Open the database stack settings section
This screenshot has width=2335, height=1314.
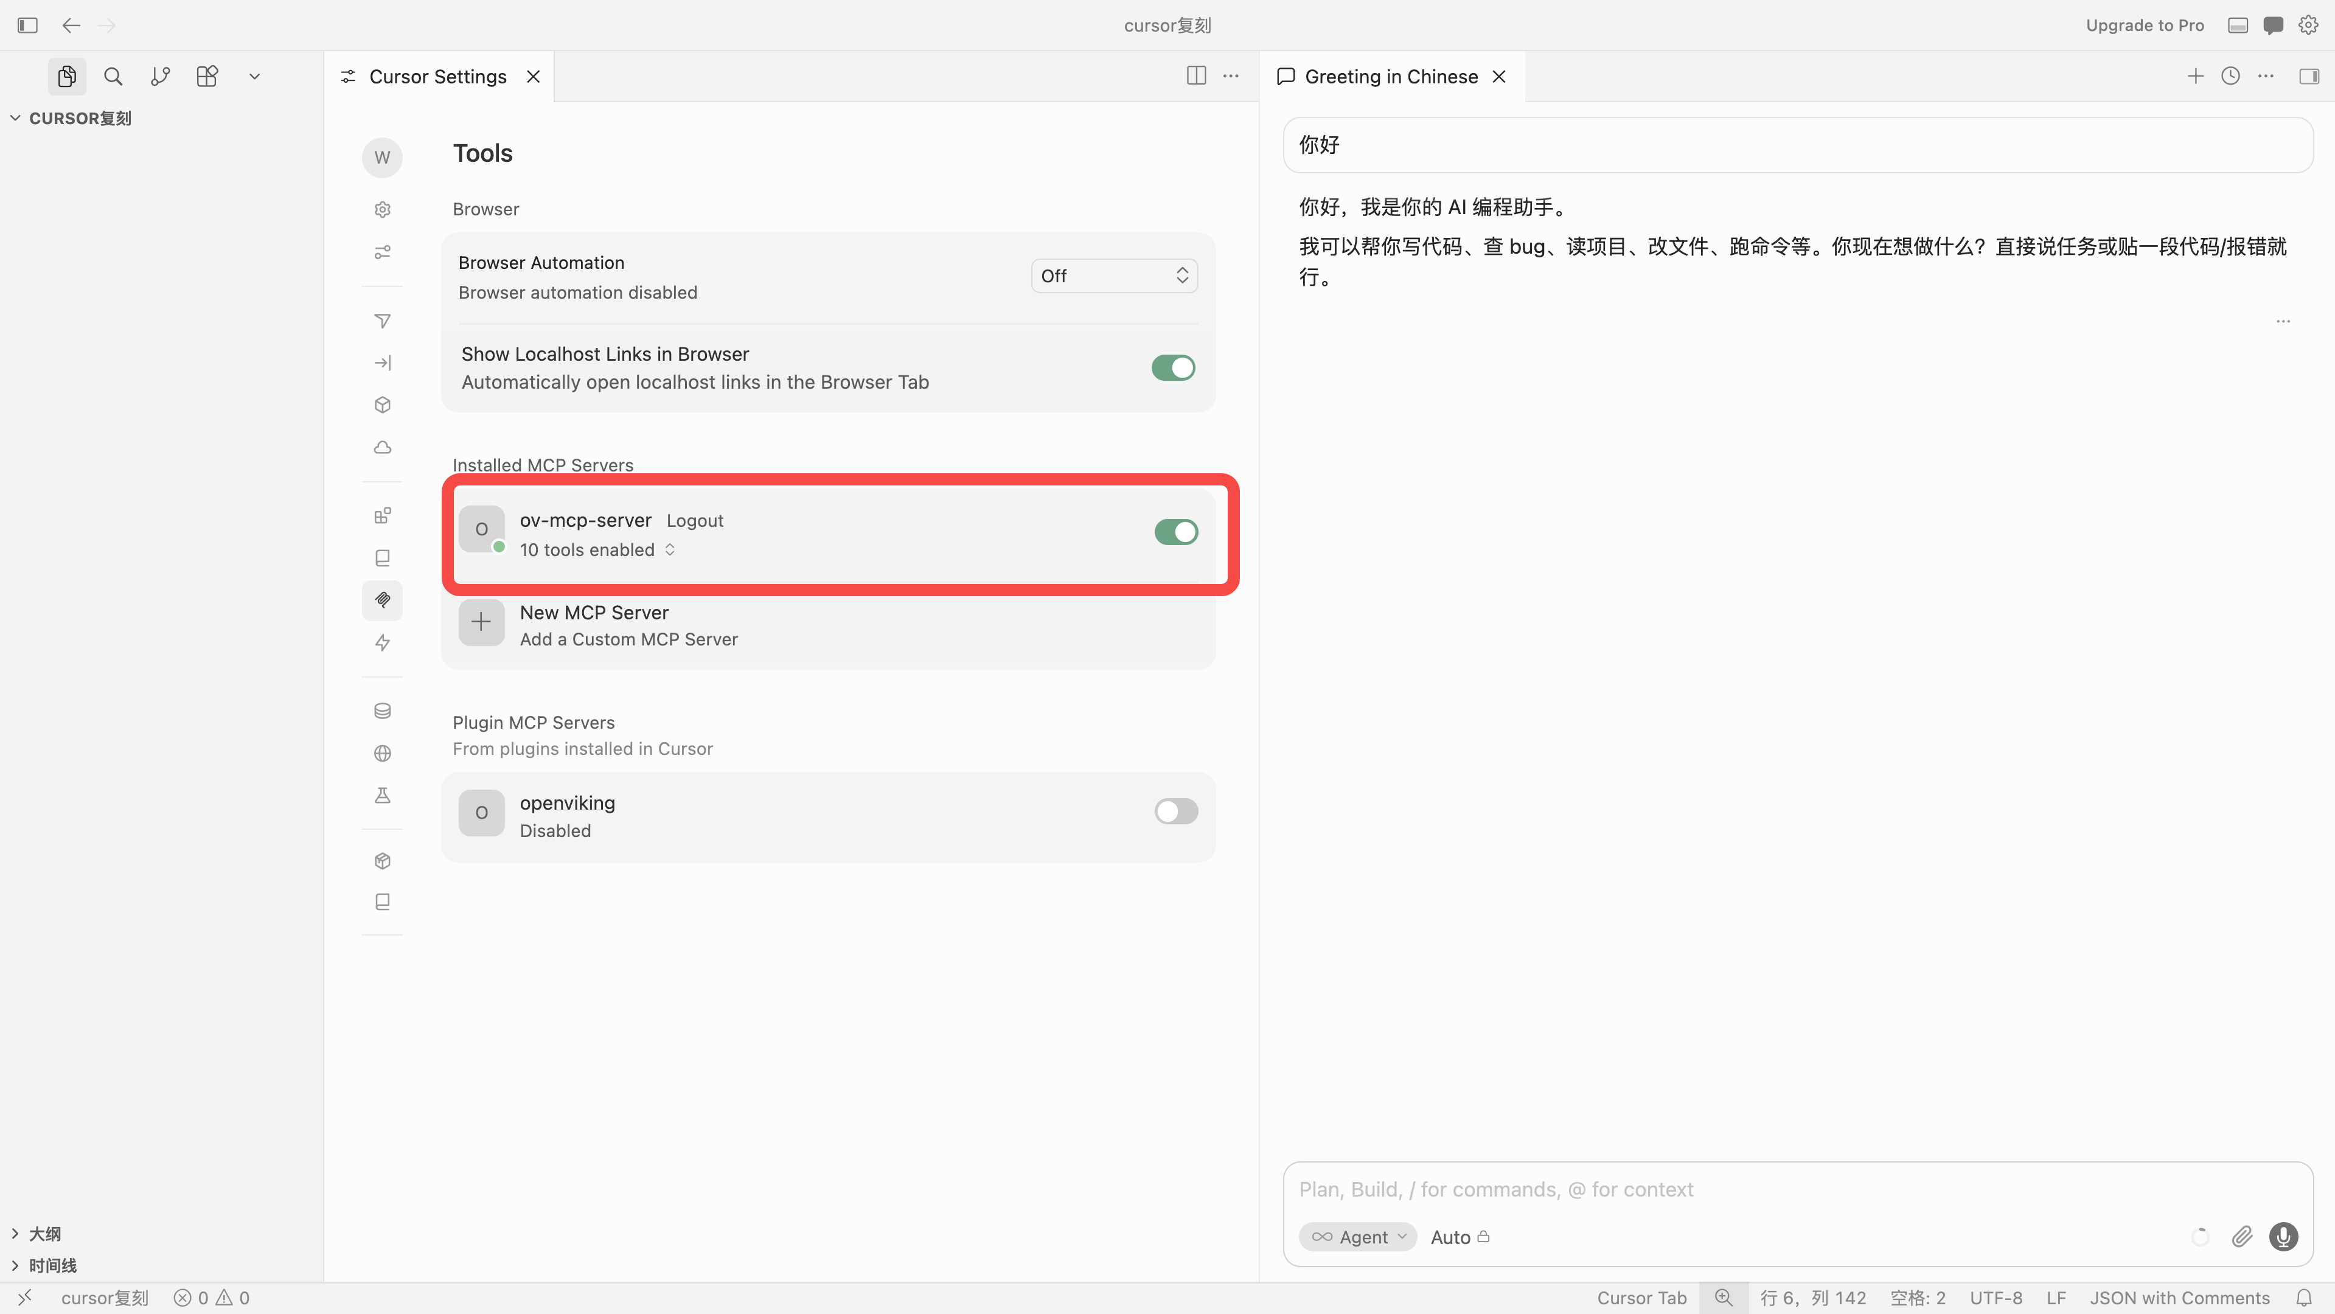[383, 711]
